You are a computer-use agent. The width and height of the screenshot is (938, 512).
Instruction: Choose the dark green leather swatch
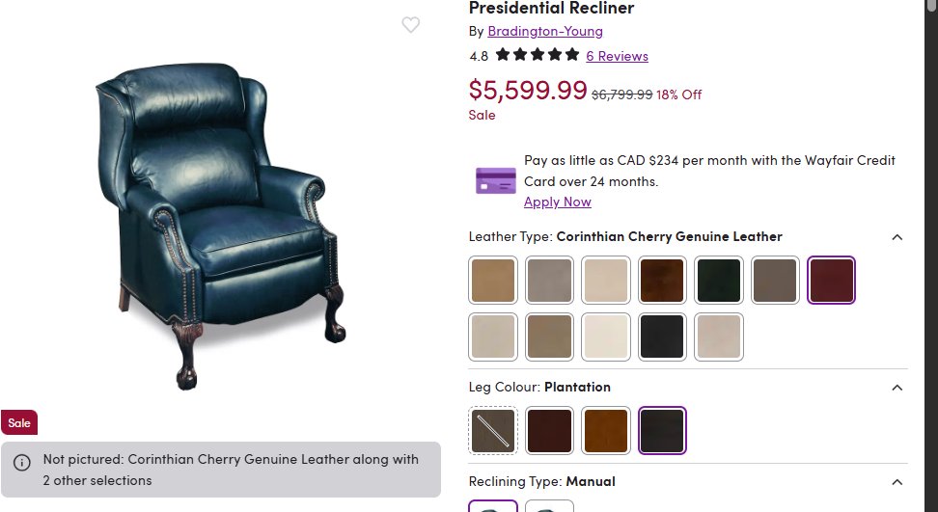[x=719, y=280]
